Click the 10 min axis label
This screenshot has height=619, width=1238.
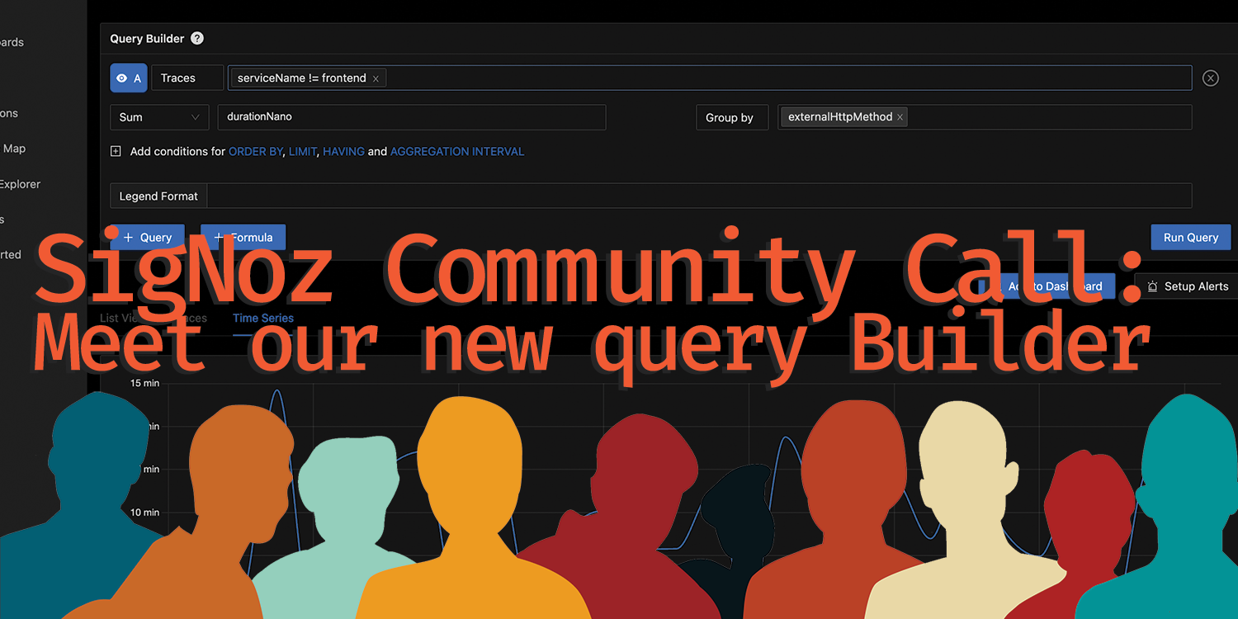point(145,513)
